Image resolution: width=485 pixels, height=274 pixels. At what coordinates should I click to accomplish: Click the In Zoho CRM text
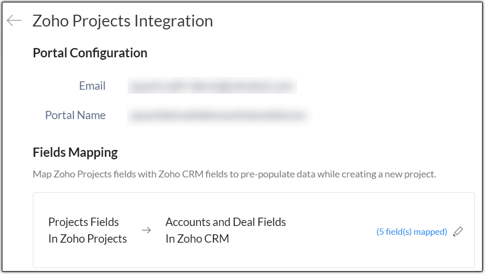(x=197, y=239)
